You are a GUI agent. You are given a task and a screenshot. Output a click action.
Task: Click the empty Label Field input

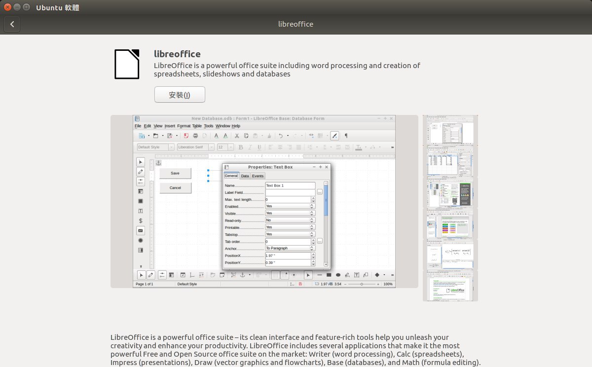[x=290, y=192]
